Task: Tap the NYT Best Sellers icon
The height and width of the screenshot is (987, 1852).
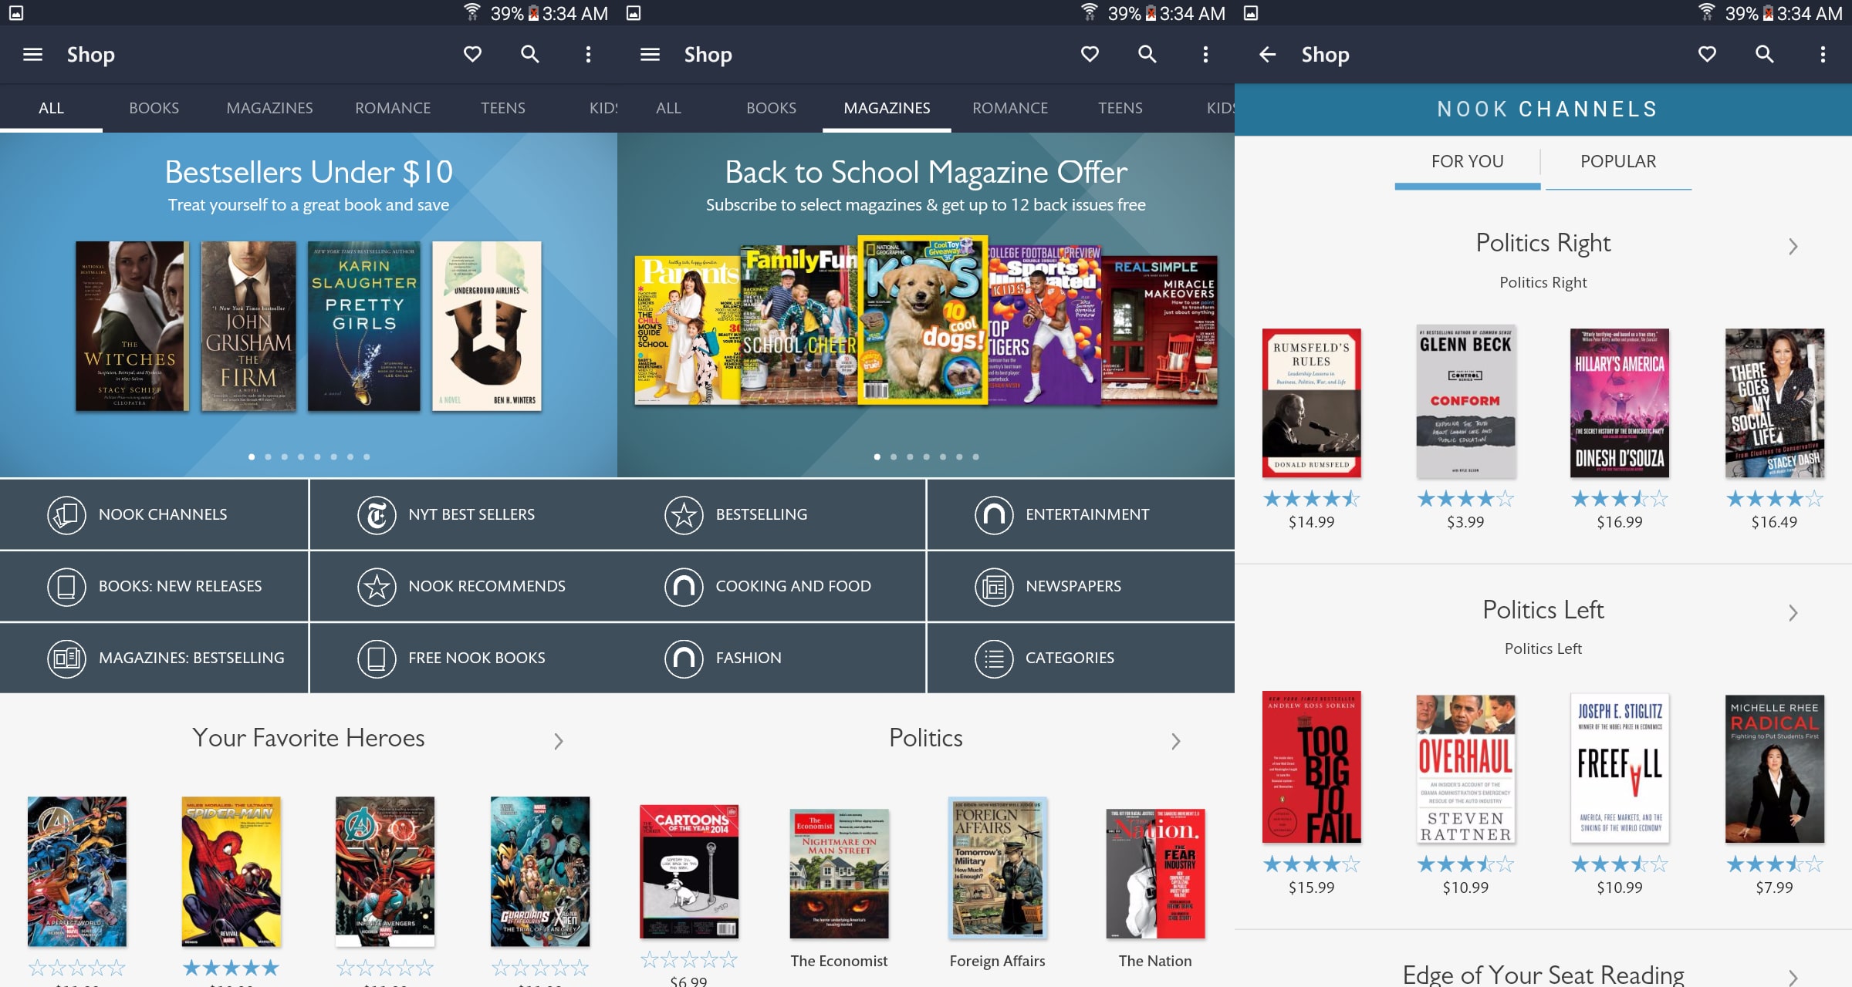Action: pyautogui.click(x=377, y=514)
